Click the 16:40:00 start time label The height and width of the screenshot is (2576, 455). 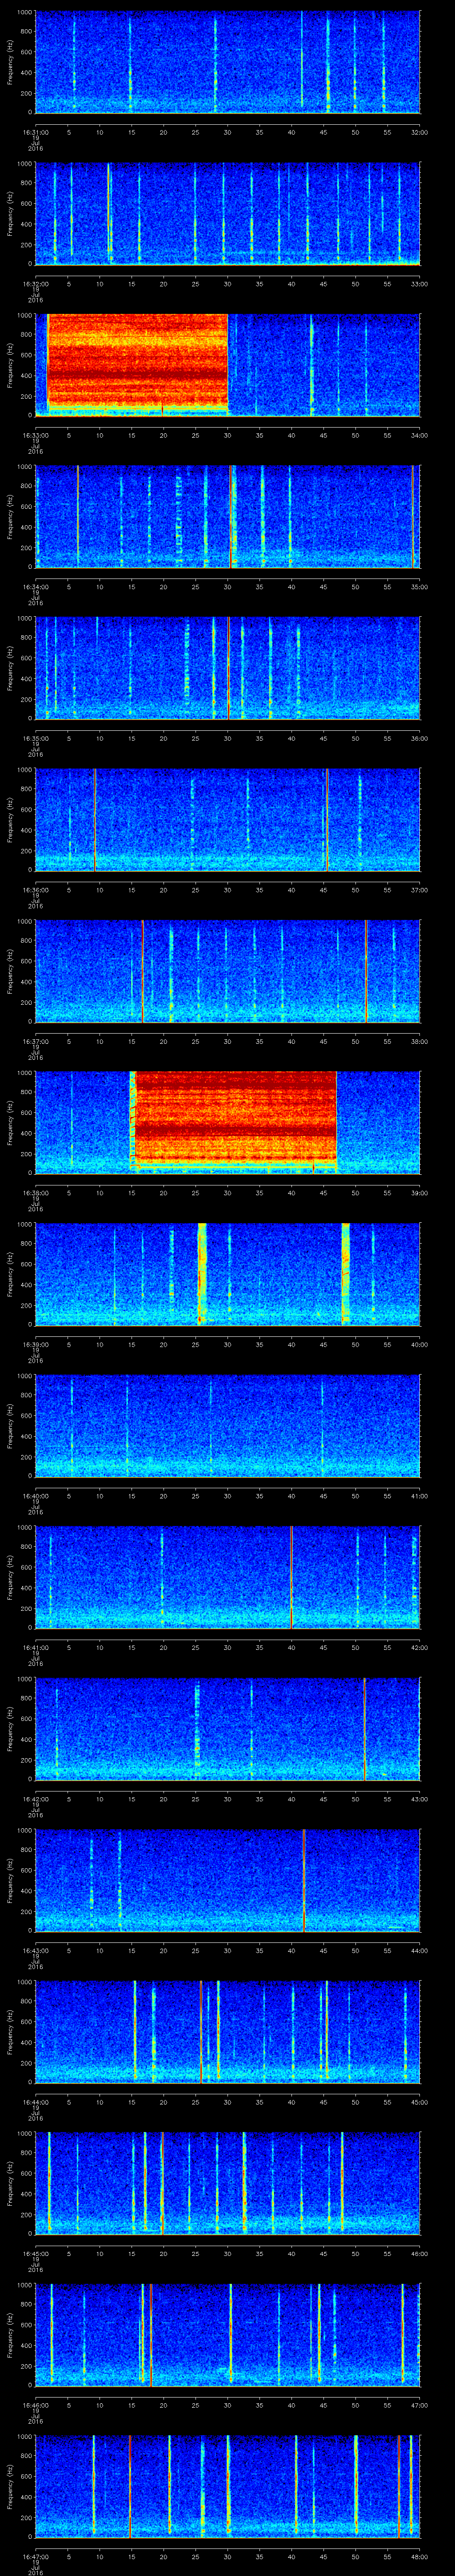coord(36,1496)
